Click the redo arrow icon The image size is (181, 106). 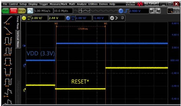pos(158,11)
